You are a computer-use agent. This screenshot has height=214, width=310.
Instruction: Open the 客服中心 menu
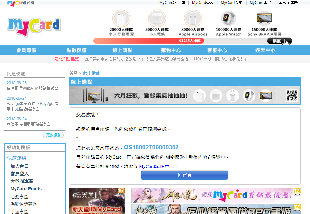pyautogui.click(x=217, y=50)
